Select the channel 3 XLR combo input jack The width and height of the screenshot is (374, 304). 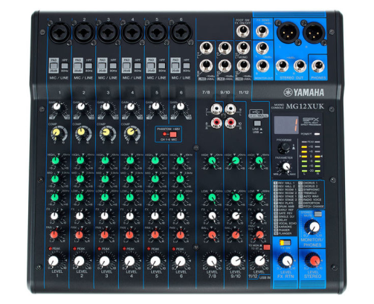point(108,32)
